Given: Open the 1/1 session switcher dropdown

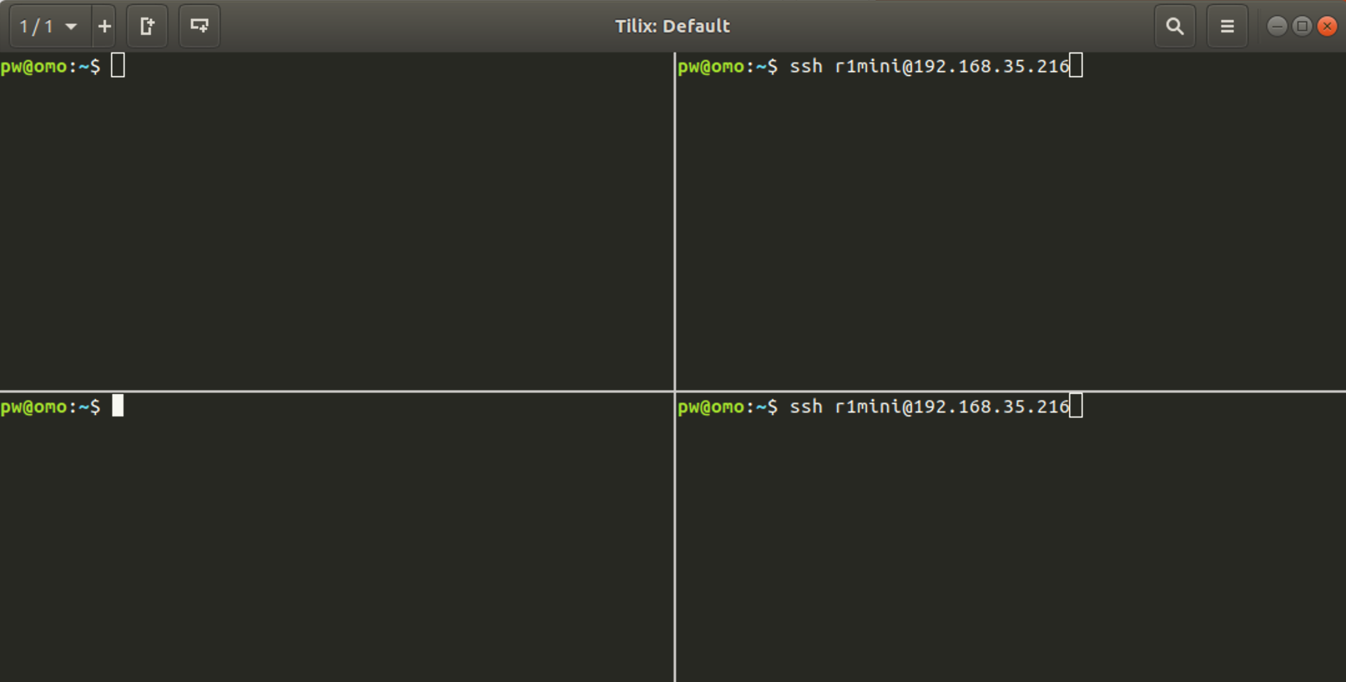Looking at the screenshot, I should click(50, 26).
